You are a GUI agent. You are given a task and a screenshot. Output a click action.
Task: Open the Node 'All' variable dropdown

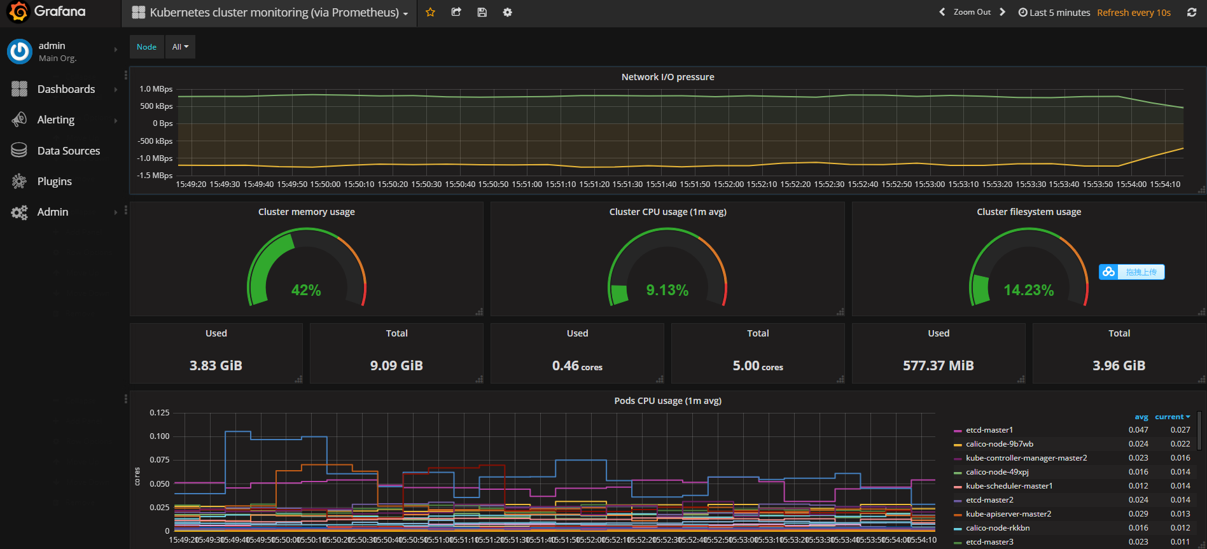180,47
